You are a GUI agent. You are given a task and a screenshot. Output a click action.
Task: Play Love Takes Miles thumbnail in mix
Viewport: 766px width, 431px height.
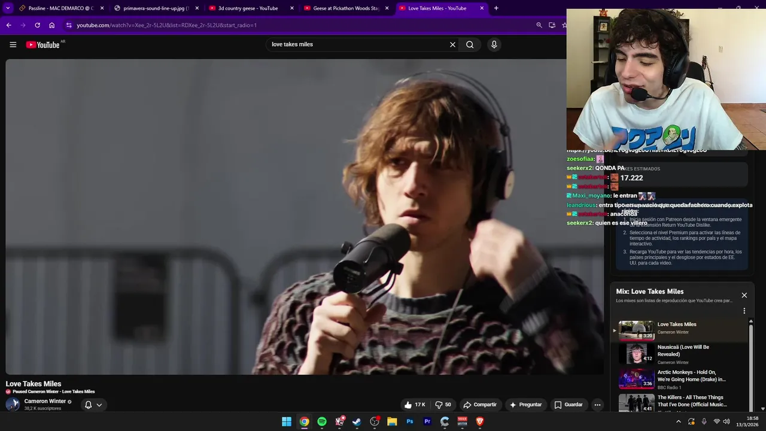click(636, 330)
